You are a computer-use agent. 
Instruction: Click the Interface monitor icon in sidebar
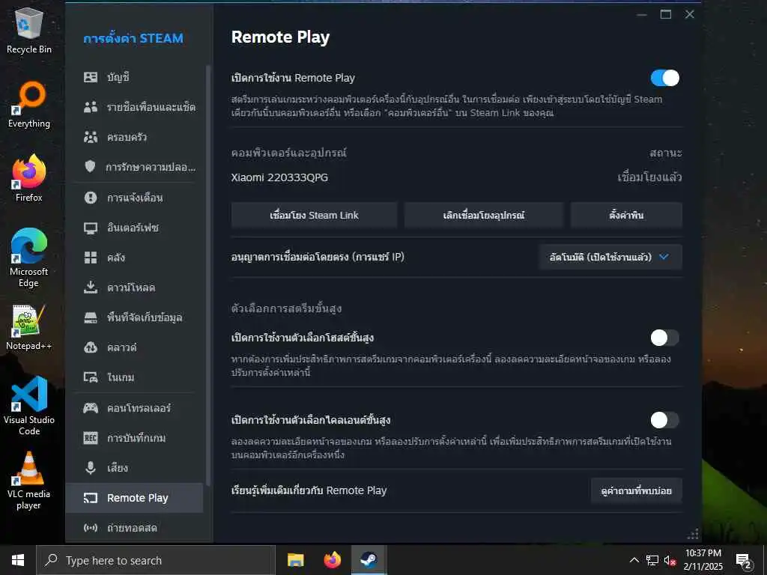point(91,228)
